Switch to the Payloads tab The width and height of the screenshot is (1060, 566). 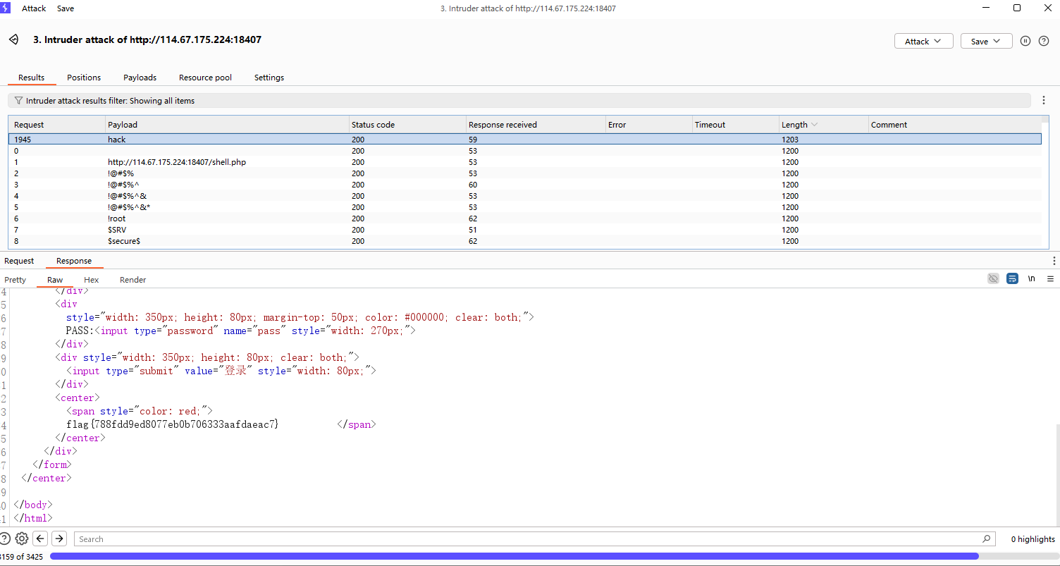pos(140,78)
